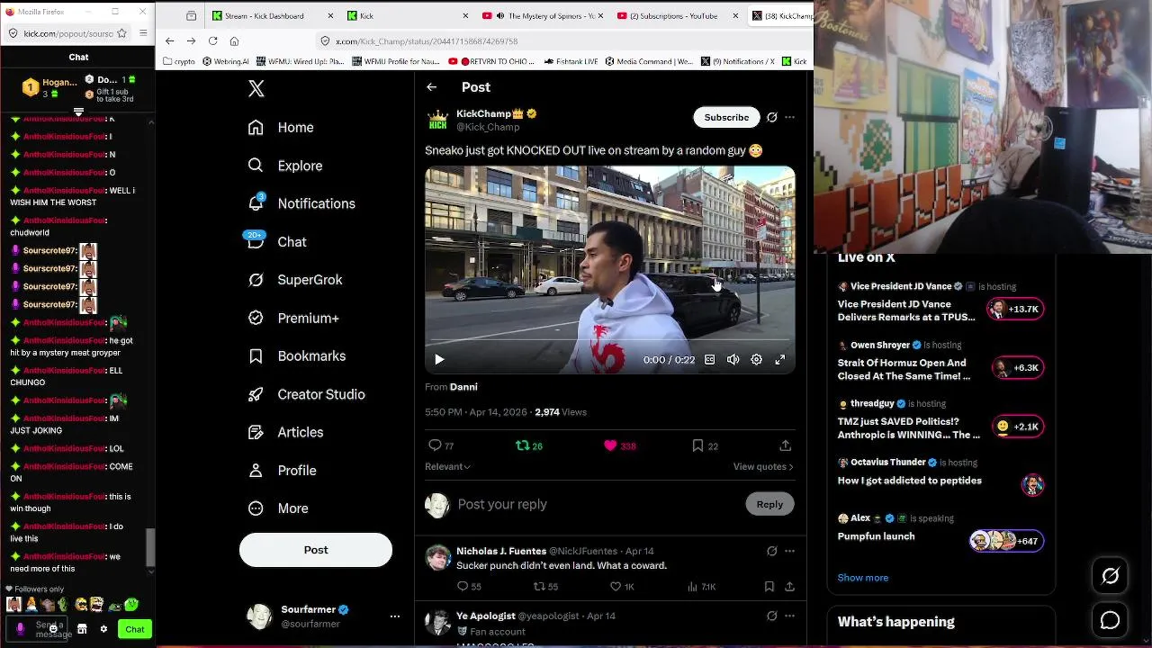Open the Kick chat shop icon
Viewport: 1152px width, 648px height.
tap(82, 629)
